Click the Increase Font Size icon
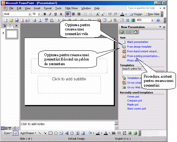This screenshot has width=177, height=142. pos(98,14)
